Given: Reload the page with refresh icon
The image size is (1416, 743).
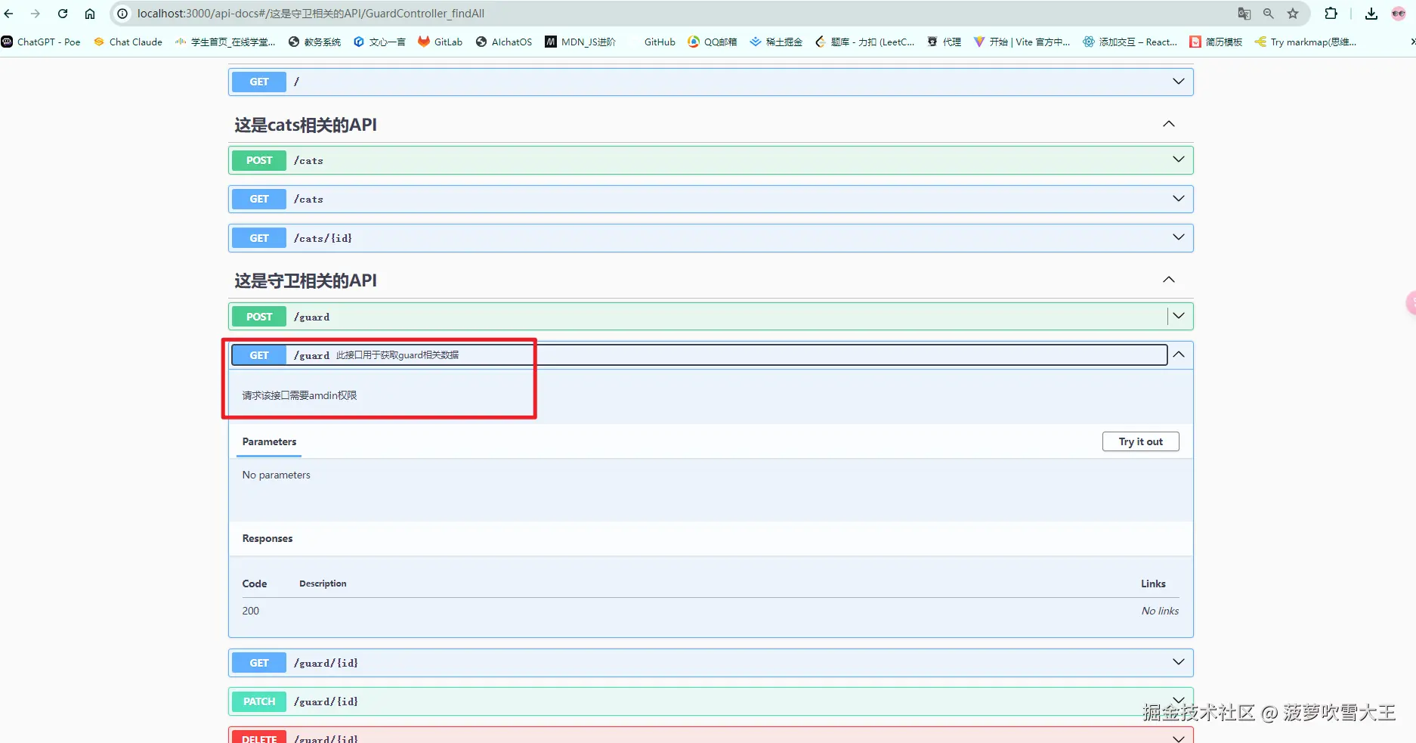Looking at the screenshot, I should coord(63,14).
